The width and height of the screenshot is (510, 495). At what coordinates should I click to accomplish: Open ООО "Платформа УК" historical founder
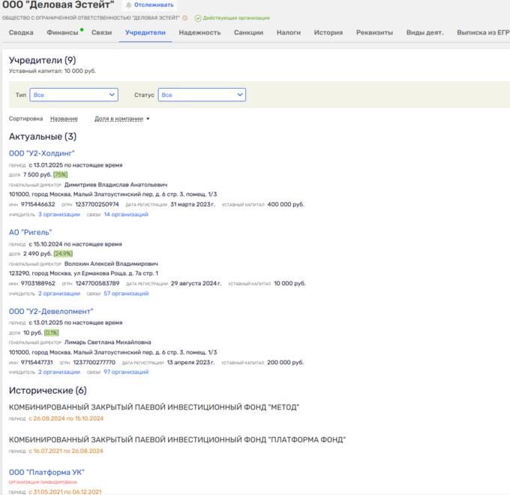coord(46,472)
